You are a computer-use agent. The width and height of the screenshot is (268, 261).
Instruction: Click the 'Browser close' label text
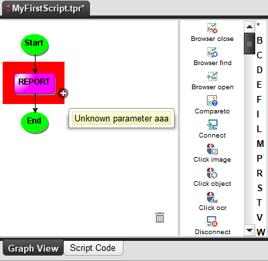pos(212,39)
